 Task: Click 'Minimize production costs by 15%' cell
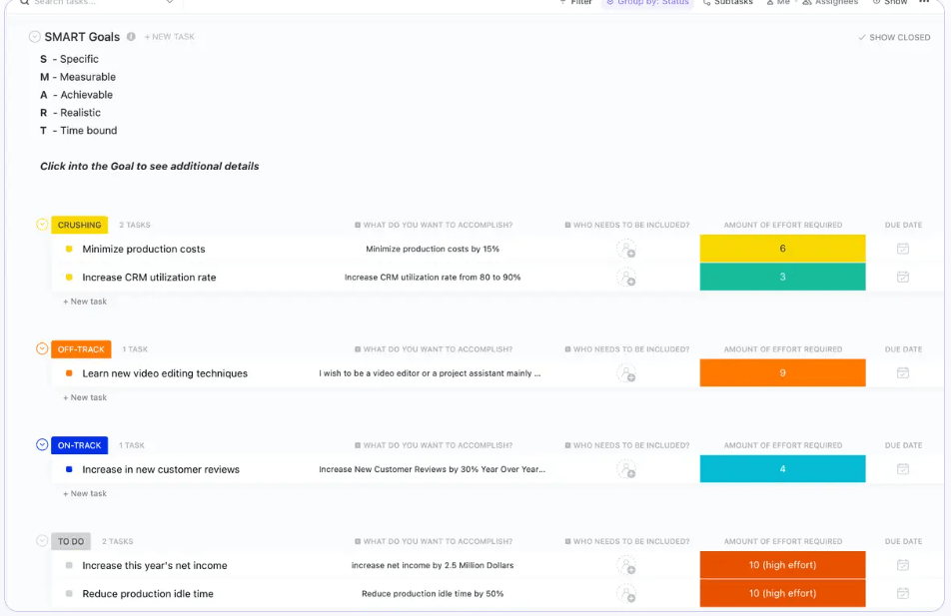coord(433,249)
